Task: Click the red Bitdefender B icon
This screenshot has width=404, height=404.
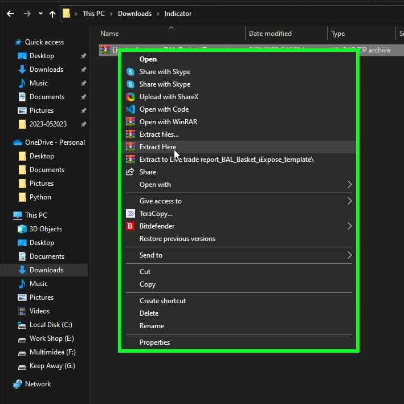Action: [130, 226]
